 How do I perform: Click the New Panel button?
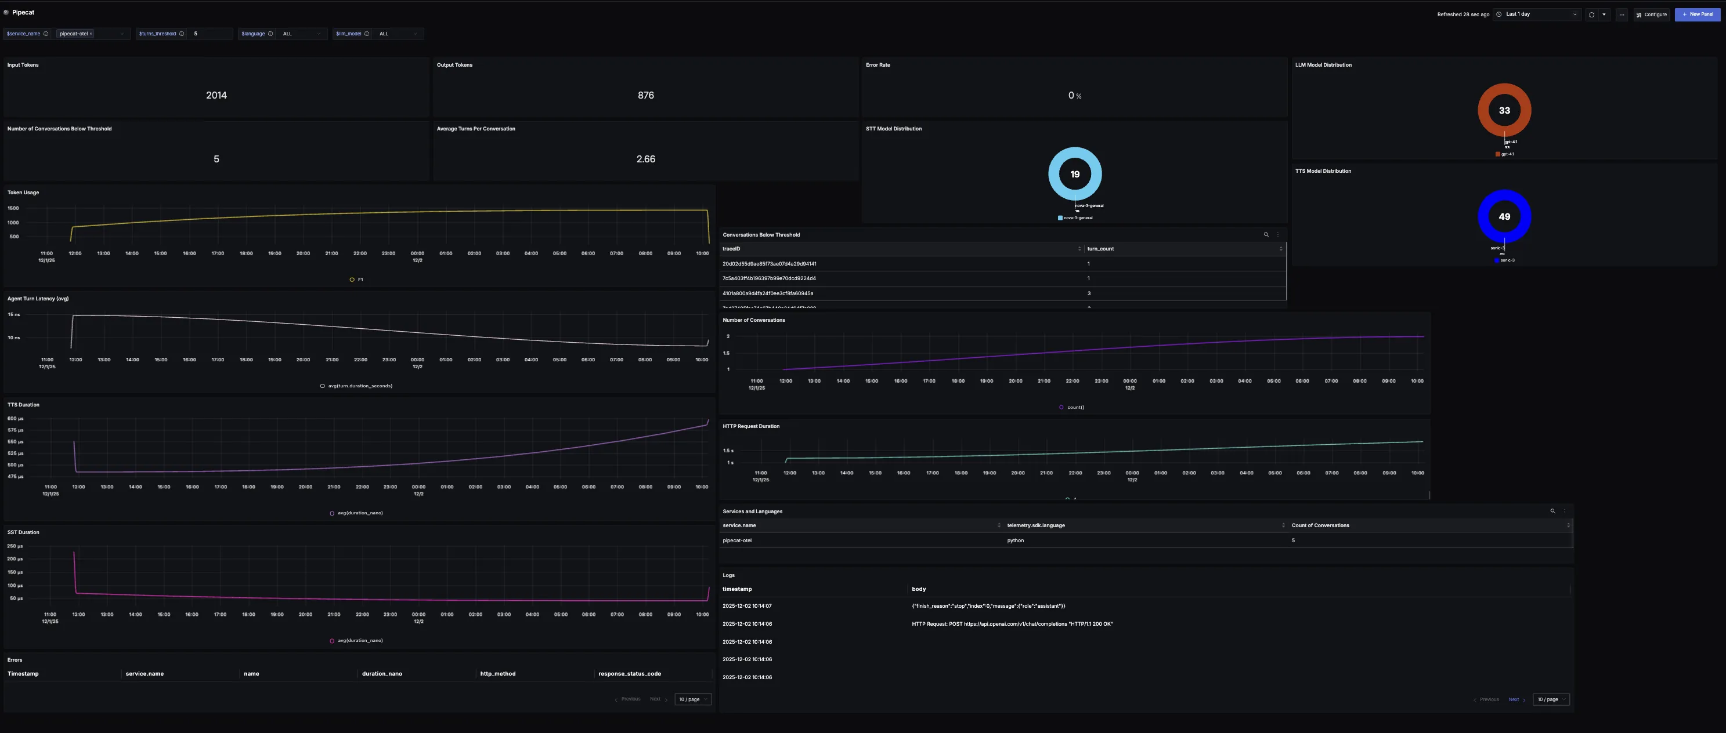pos(1697,14)
